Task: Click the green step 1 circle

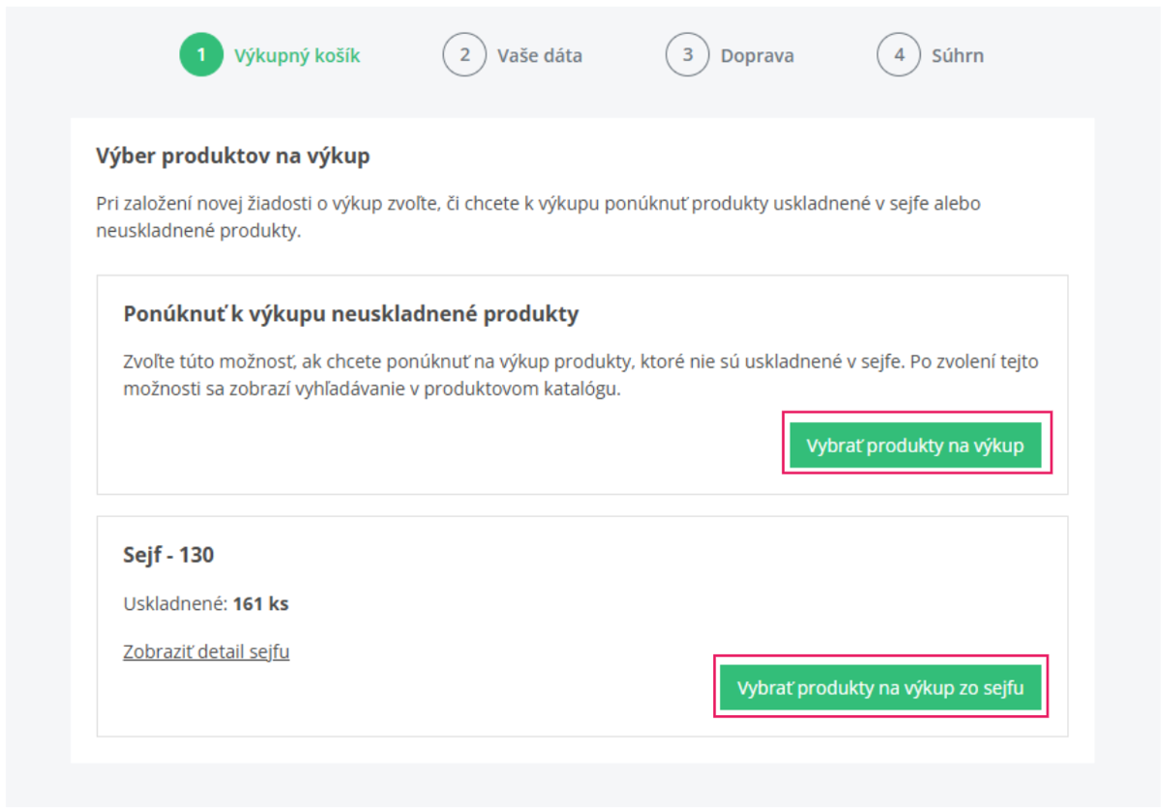Action: click(201, 55)
